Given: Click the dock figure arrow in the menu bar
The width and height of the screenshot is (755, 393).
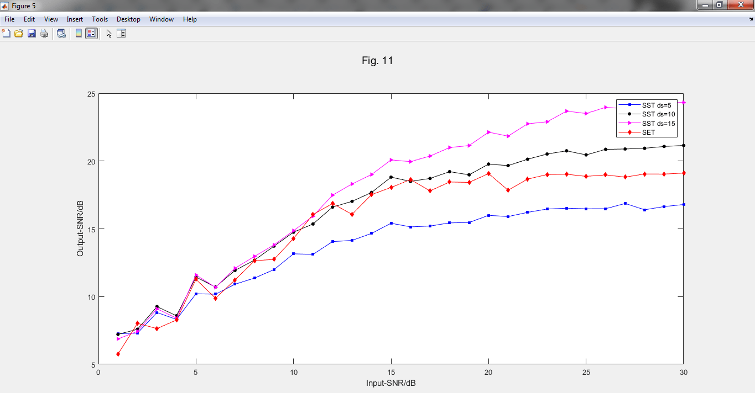Looking at the screenshot, I should (750, 19).
